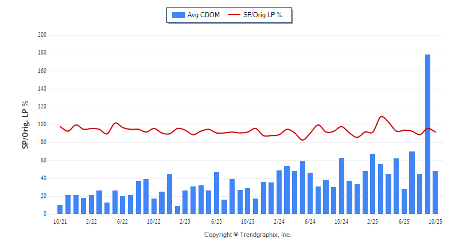Click the 2/22 x-axis label

[91, 221]
